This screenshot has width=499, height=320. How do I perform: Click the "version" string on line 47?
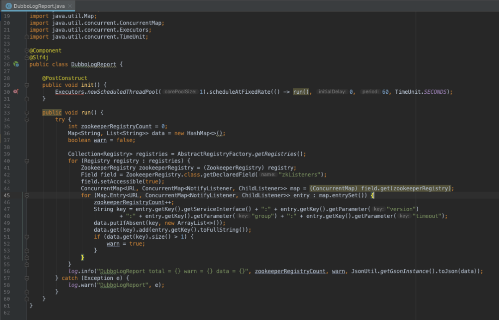401,209
